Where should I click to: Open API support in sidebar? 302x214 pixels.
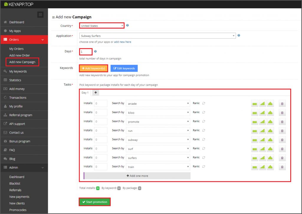[17, 124]
